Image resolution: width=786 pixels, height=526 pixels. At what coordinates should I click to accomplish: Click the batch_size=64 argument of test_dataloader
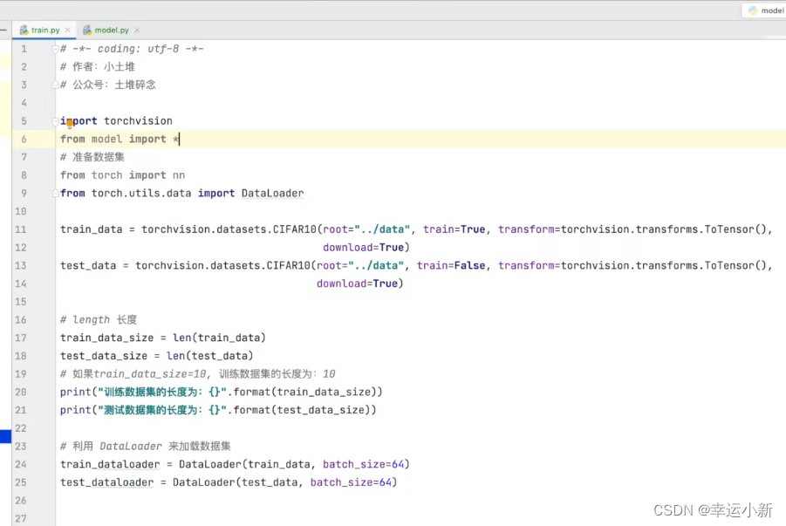coord(352,482)
